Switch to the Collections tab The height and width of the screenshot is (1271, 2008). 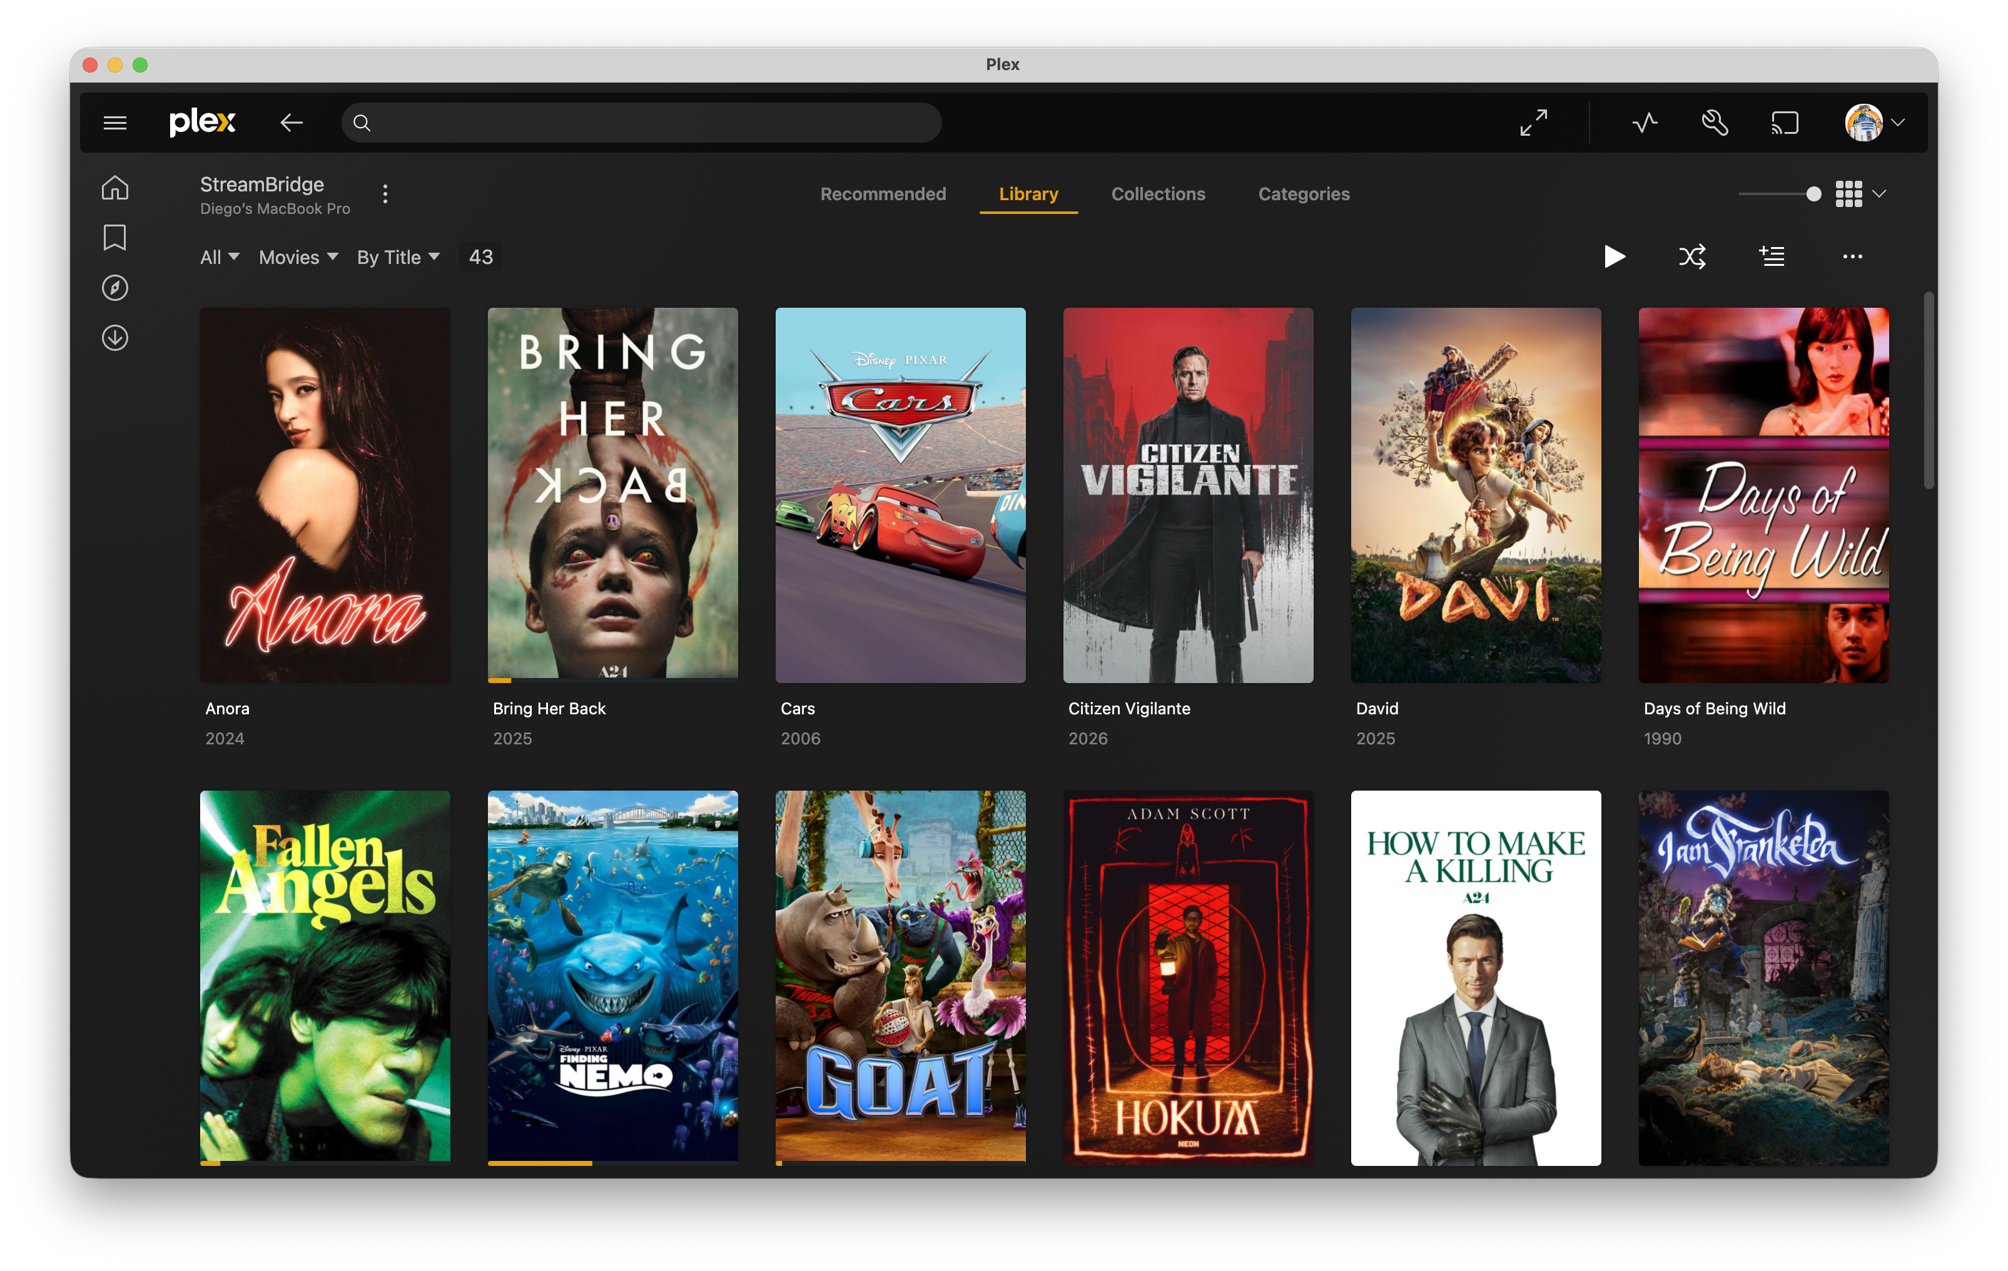tap(1159, 195)
